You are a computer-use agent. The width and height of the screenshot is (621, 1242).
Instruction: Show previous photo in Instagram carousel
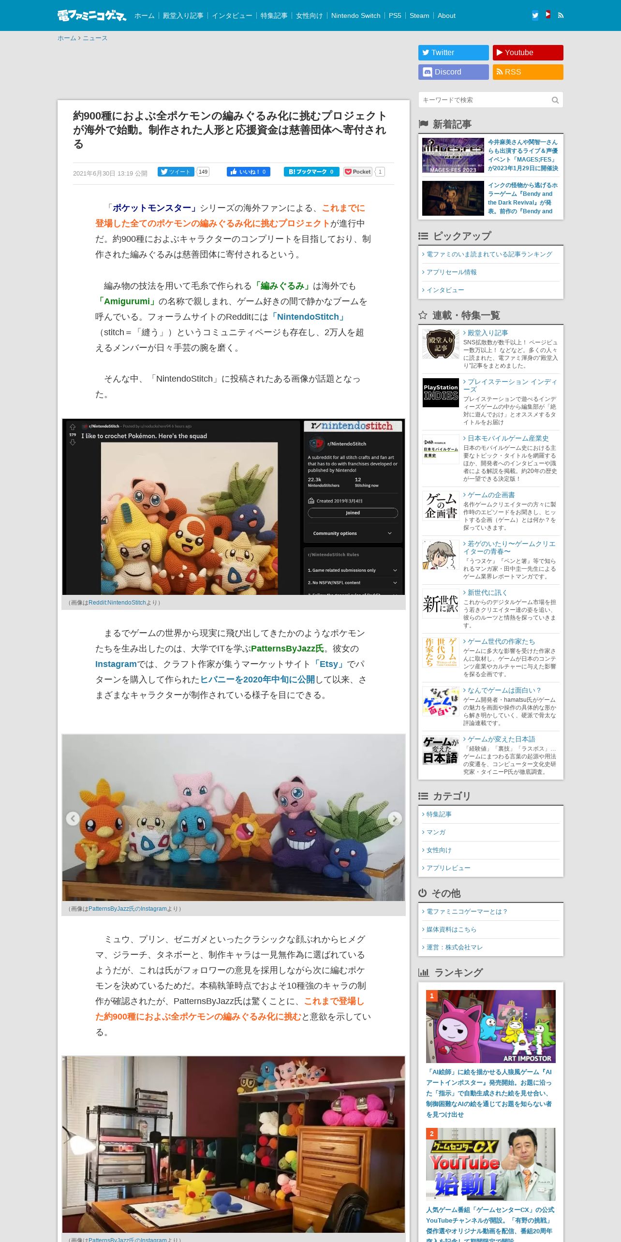coord(73,818)
